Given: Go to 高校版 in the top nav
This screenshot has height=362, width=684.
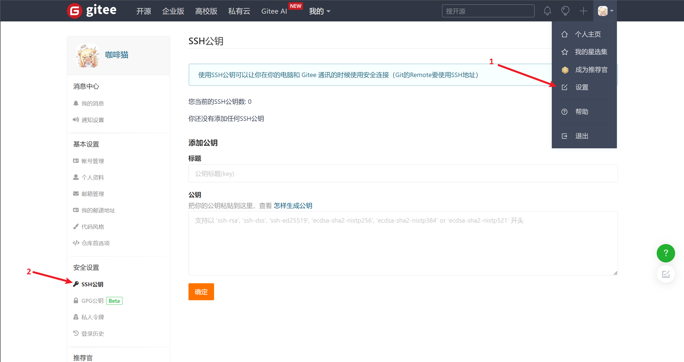Looking at the screenshot, I should tap(206, 11).
